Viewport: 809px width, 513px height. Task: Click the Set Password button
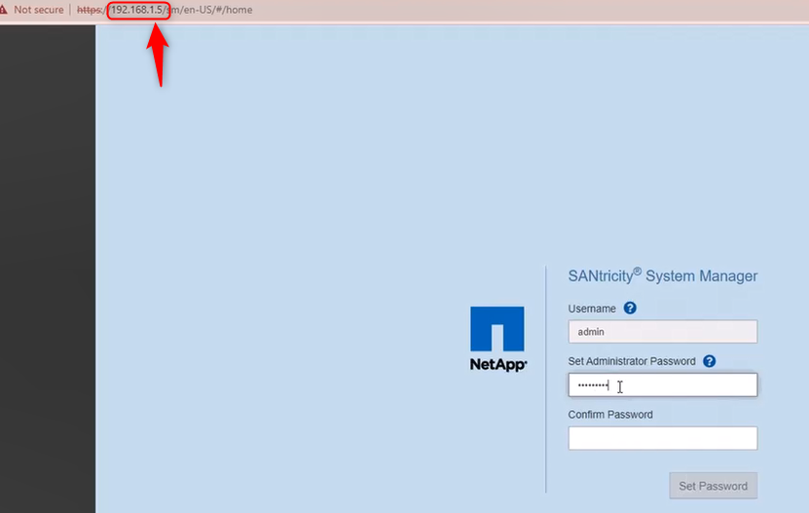click(x=713, y=486)
